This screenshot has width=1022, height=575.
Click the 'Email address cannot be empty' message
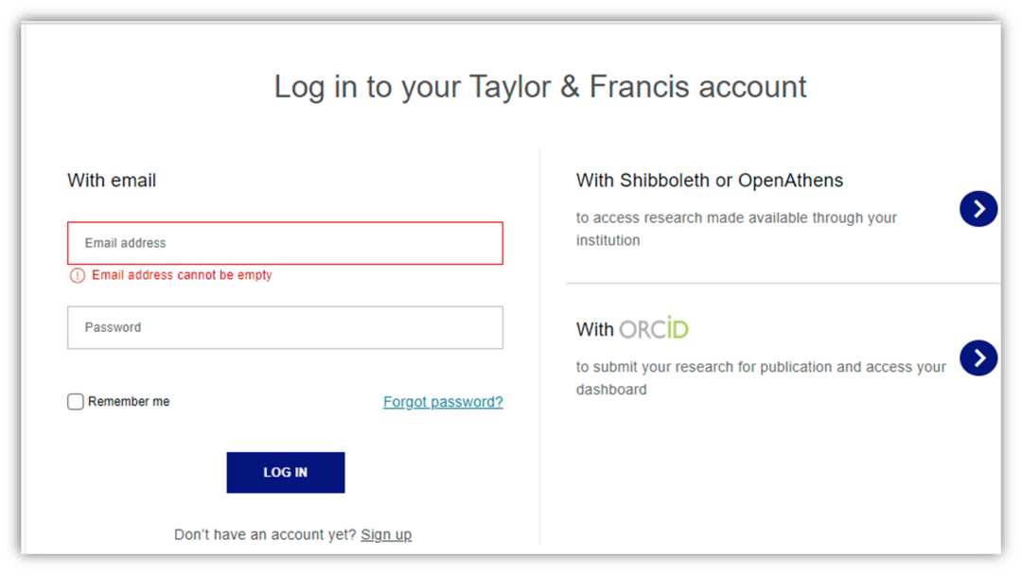click(182, 275)
